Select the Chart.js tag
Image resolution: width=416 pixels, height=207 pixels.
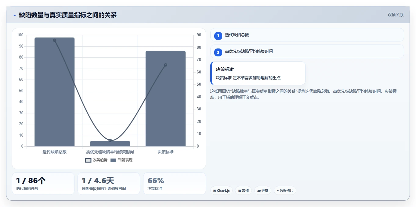pyautogui.click(x=222, y=191)
